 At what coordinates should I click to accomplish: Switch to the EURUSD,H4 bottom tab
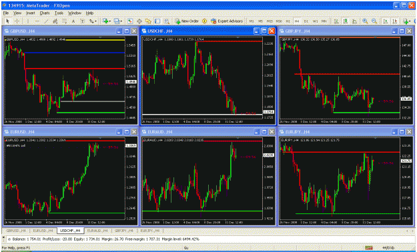tap(43, 231)
